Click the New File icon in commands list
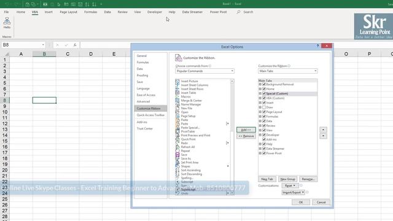This screenshot has height=221, width=393. 177,108
